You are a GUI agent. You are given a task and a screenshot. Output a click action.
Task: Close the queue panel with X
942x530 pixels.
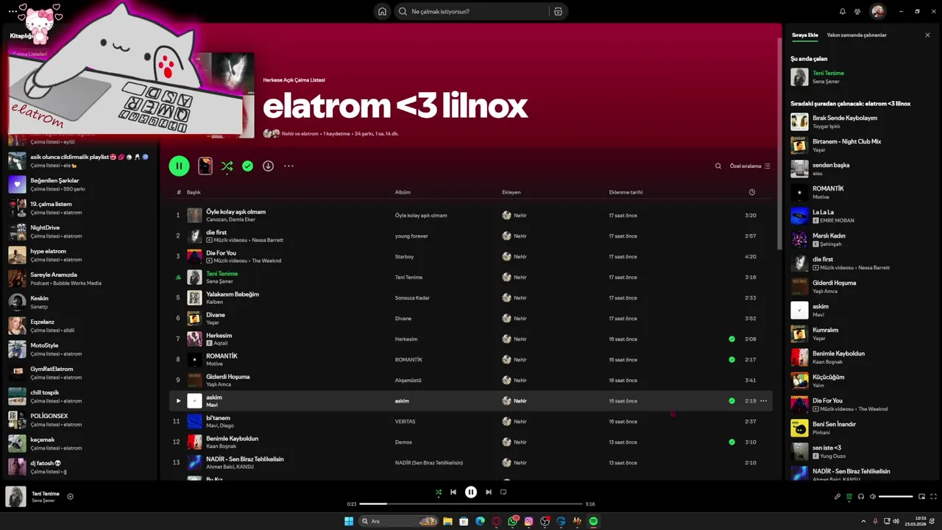(927, 35)
